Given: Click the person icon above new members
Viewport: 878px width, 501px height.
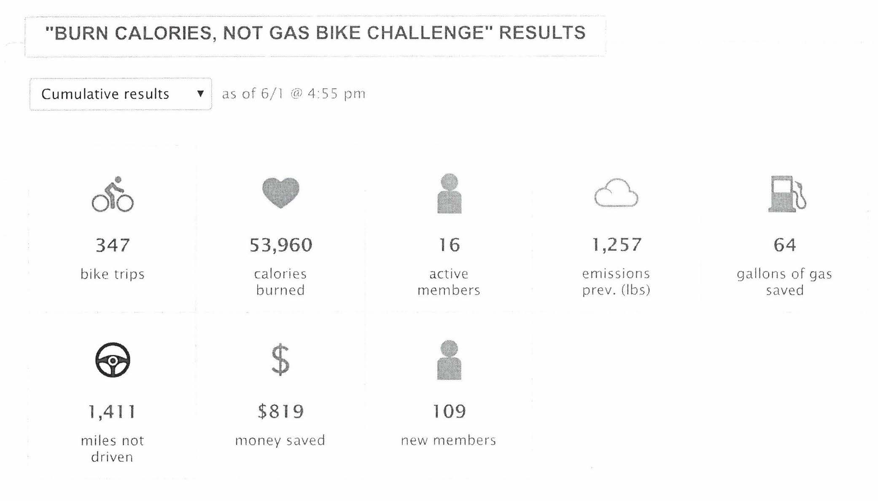Looking at the screenshot, I should (449, 360).
